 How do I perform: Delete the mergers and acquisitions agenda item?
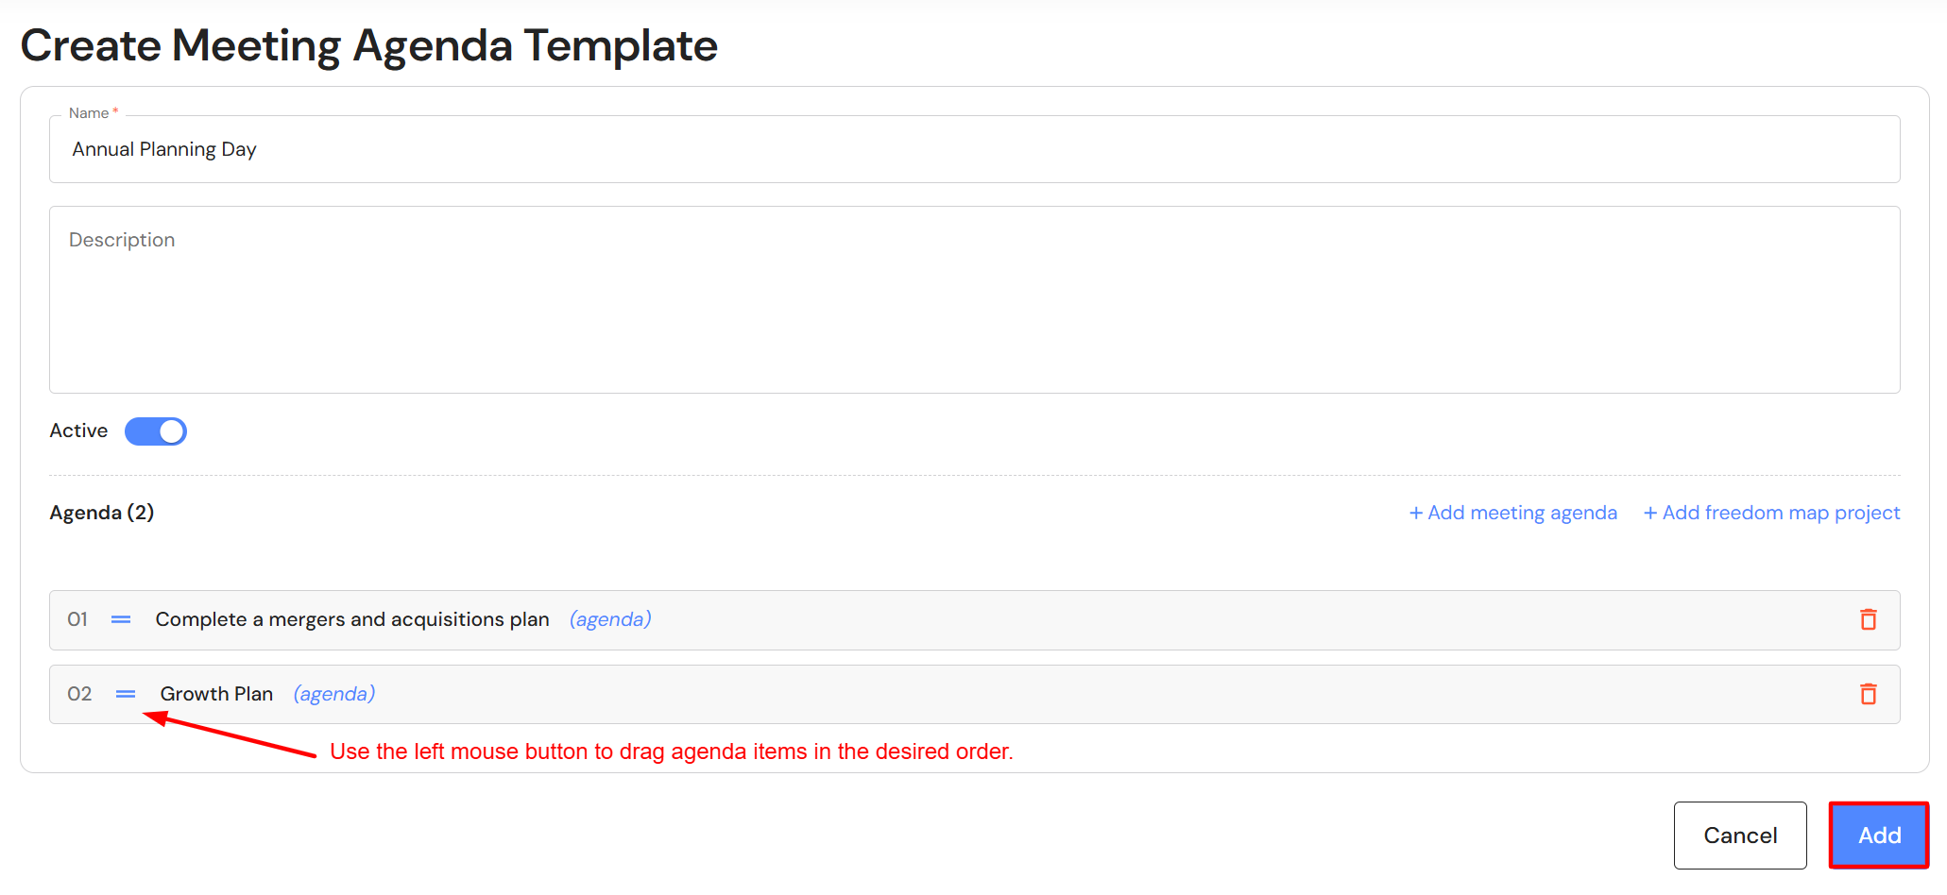click(1868, 619)
